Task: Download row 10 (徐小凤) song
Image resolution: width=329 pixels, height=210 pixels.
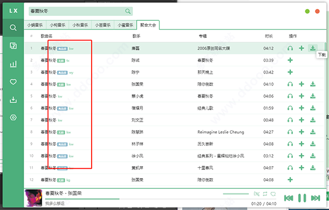Action: click(x=313, y=156)
